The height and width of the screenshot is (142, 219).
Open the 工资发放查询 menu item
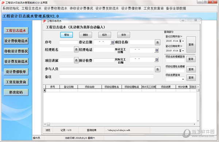tap(154, 8)
